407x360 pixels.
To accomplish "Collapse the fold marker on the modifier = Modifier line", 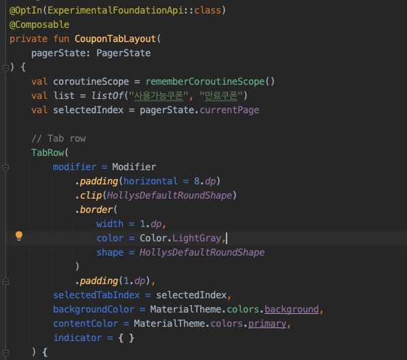I will tap(5, 168).
